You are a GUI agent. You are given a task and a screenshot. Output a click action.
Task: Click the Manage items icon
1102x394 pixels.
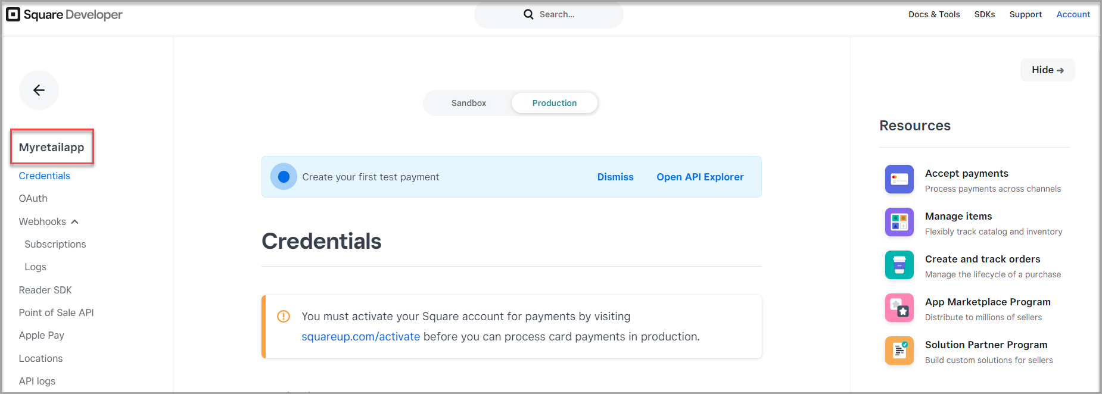[x=899, y=222]
